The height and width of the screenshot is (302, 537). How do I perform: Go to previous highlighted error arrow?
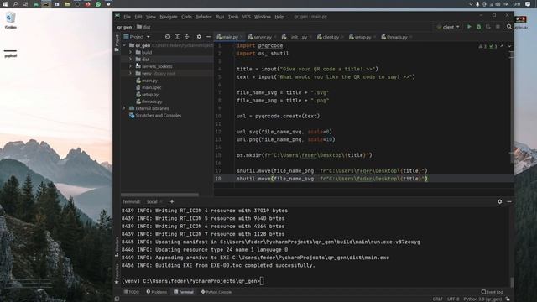(502, 46)
